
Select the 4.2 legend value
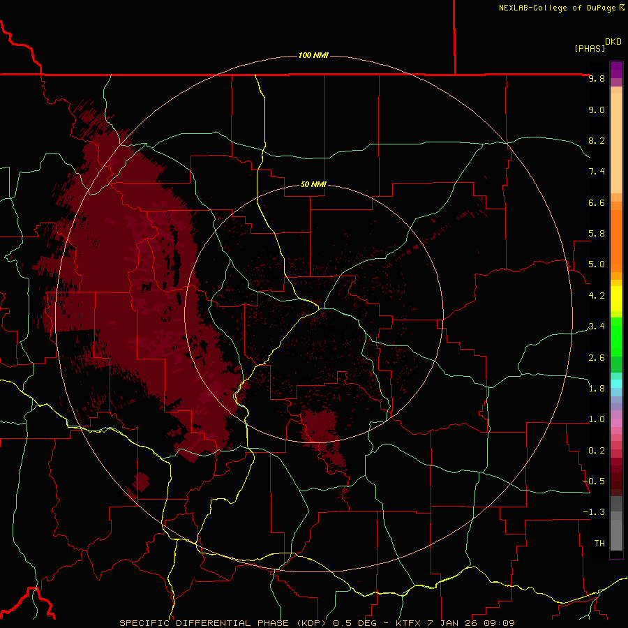click(597, 296)
